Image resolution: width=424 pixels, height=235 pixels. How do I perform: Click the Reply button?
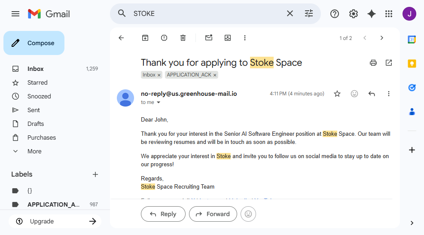pos(163,214)
